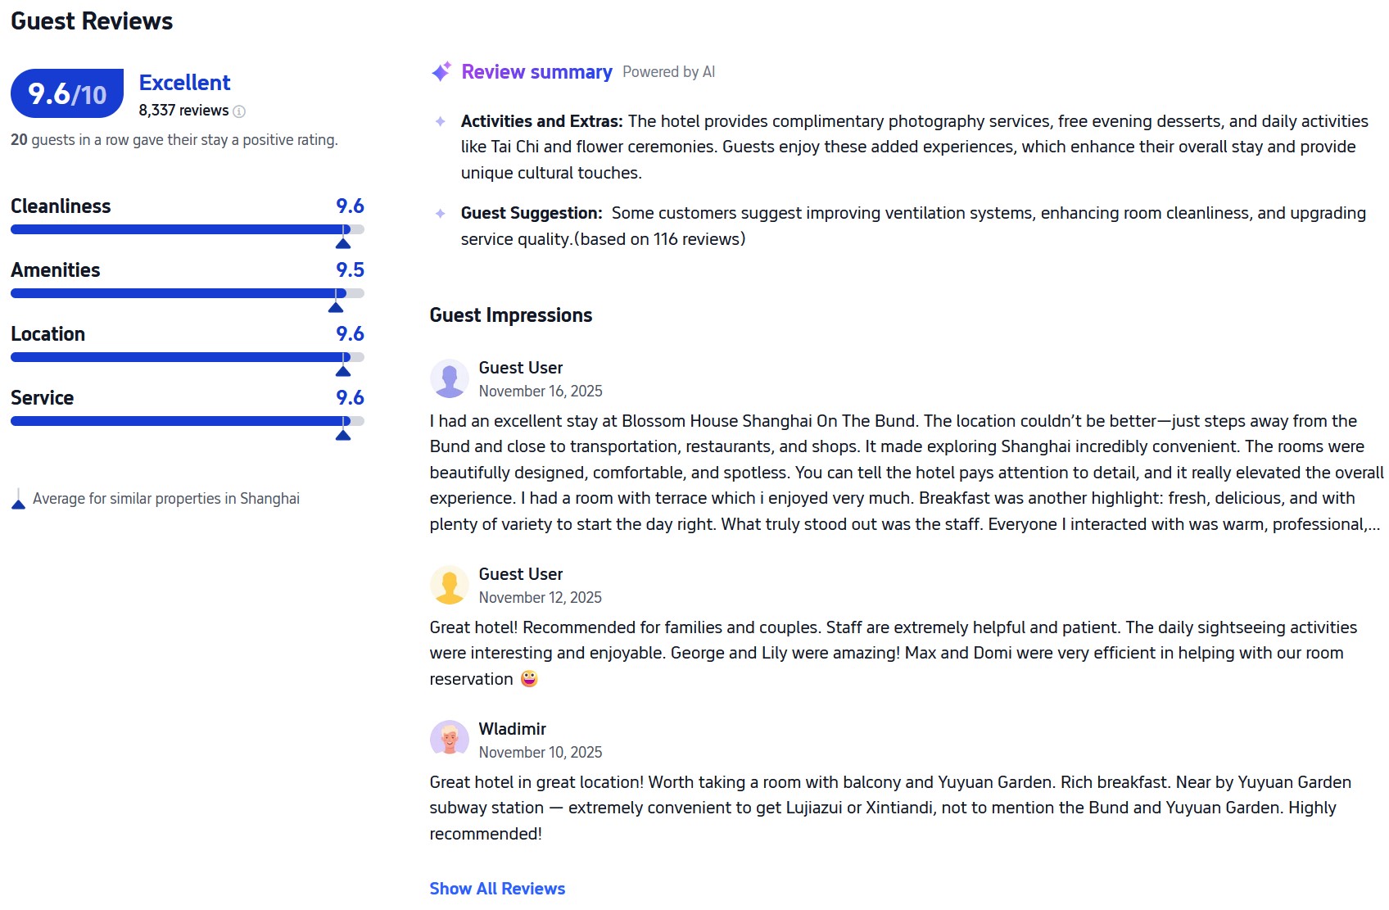Image resolution: width=1389 pixels, height=910 pixels.
Task: Click the AI sparkle Review summary icon
Action: pos(441,72)
